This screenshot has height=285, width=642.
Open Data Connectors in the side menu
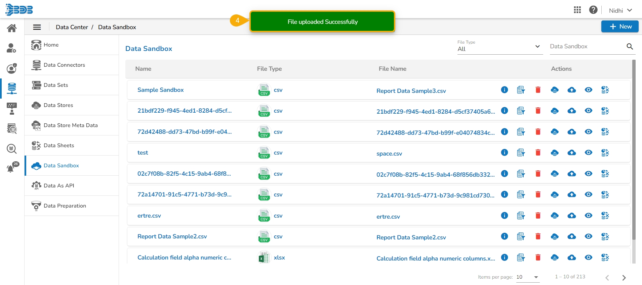64,65
